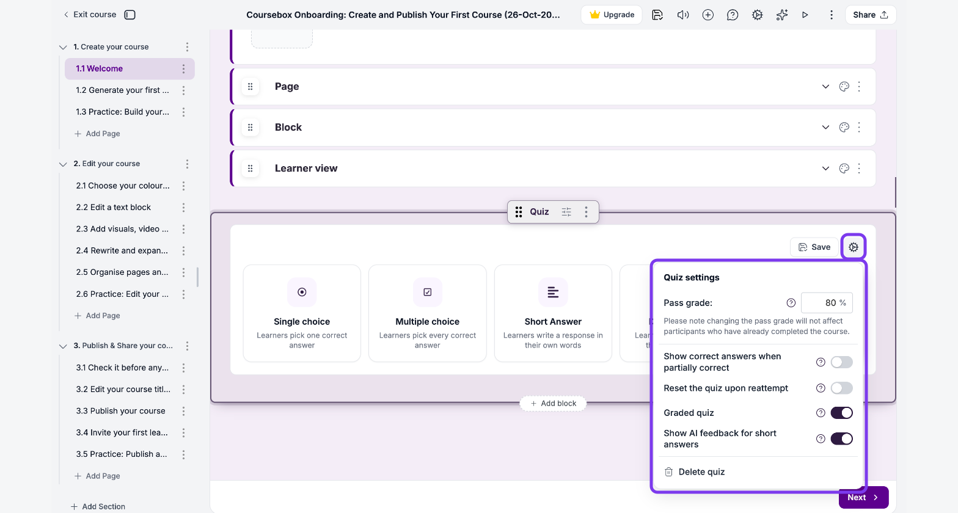Open the top toolbar three-dot menu
The height and width of the screenshot is (513, 958).
[x=832, y=15]
